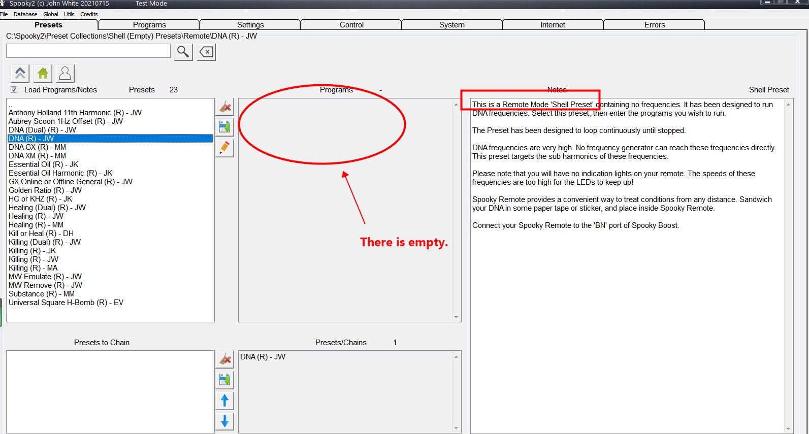Viewport: 809px width, 434px height.
Task: Switch to the Settings tab
Action: [x=250, y=25]
